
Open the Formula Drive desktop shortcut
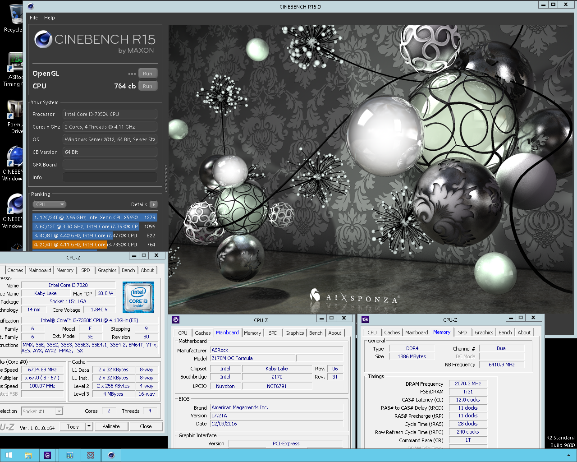click(x=14, y=116)
